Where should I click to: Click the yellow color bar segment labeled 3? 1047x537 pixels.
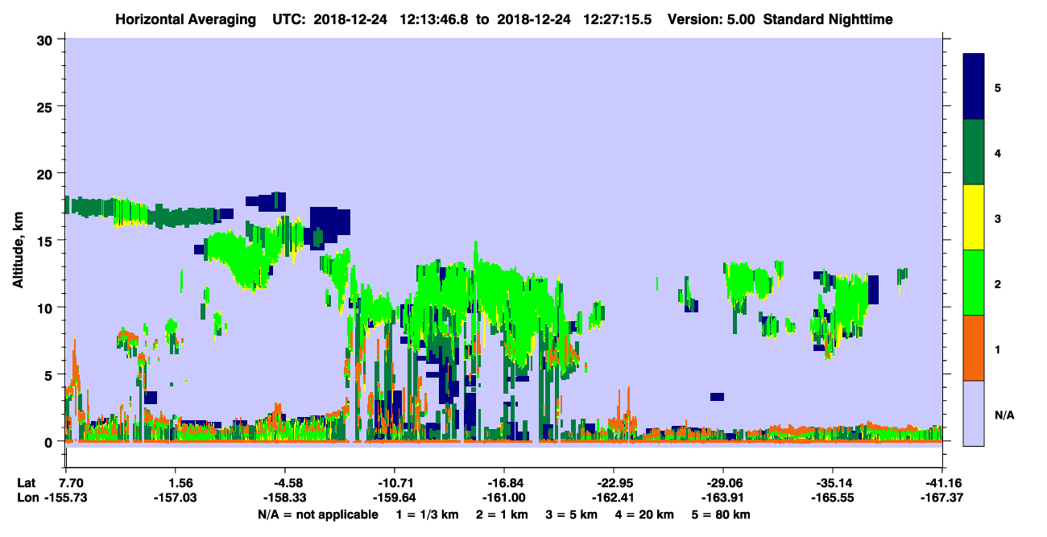[x=974, y=217]
